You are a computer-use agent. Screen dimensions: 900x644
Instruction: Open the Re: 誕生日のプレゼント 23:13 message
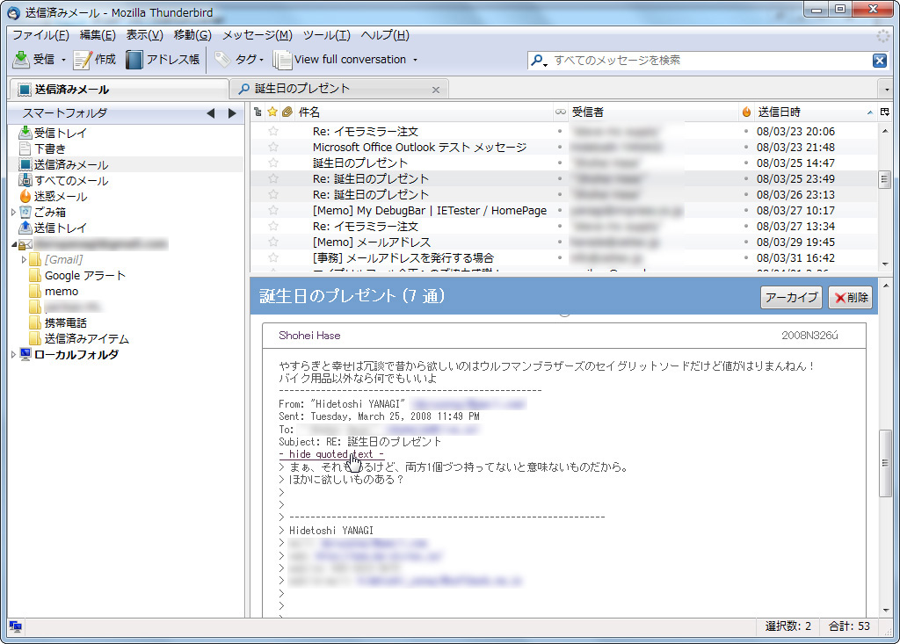370,194
